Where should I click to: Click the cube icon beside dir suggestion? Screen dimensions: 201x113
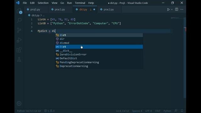click(57, 39)
